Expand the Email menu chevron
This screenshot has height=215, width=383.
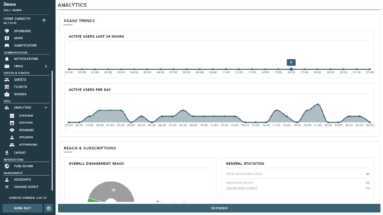point(46,66)
